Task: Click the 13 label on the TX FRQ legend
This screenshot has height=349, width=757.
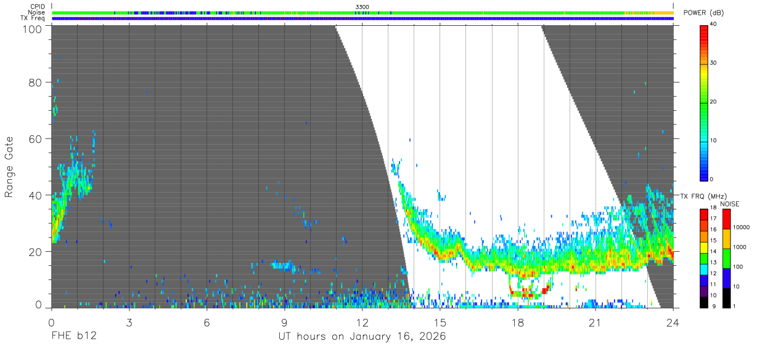Action: pyautogui.click(x=714, y=263)
